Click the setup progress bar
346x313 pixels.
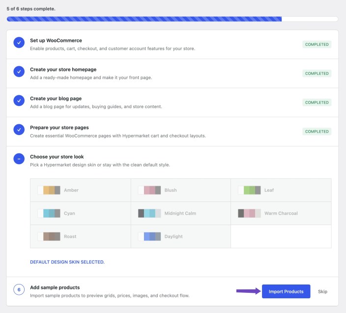click(x=173, y=19)
